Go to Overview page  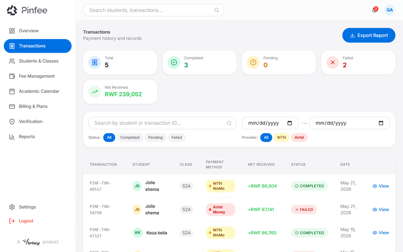[x=38, y=31]
